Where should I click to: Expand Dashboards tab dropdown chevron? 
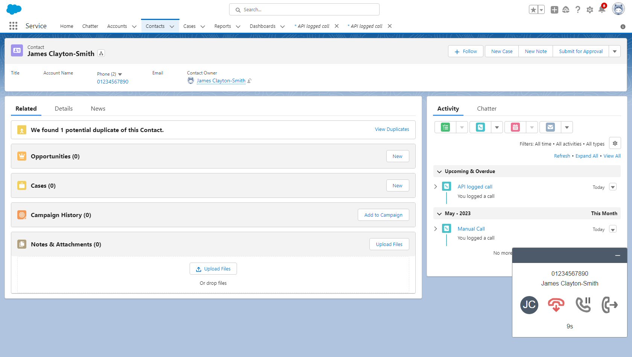(283, 26)
